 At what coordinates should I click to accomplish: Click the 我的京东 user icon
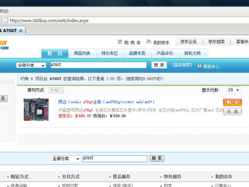pos(148,41)
